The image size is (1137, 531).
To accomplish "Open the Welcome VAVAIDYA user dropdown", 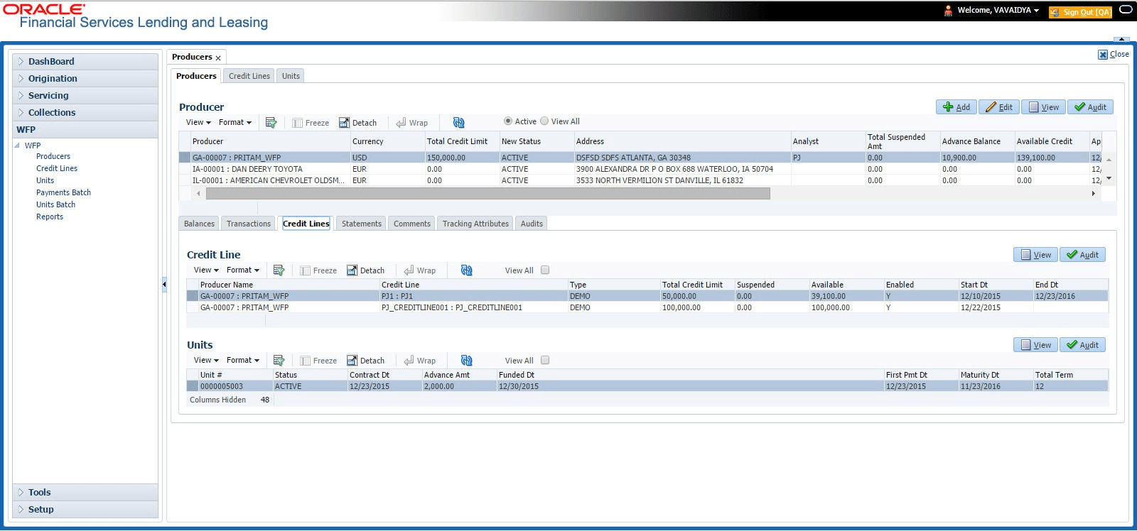I will click(x=998, y=11).
